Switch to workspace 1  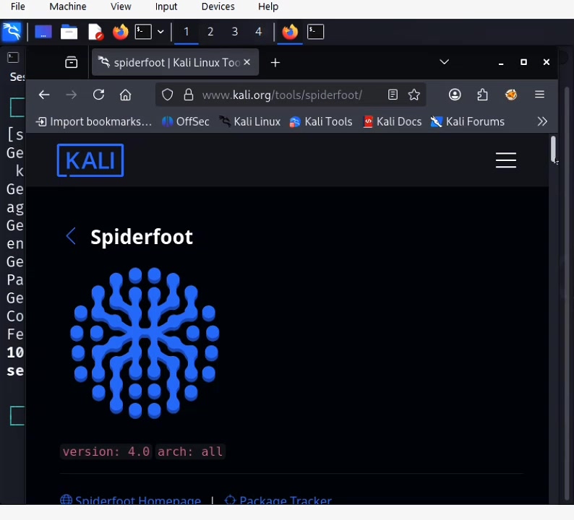187,32
